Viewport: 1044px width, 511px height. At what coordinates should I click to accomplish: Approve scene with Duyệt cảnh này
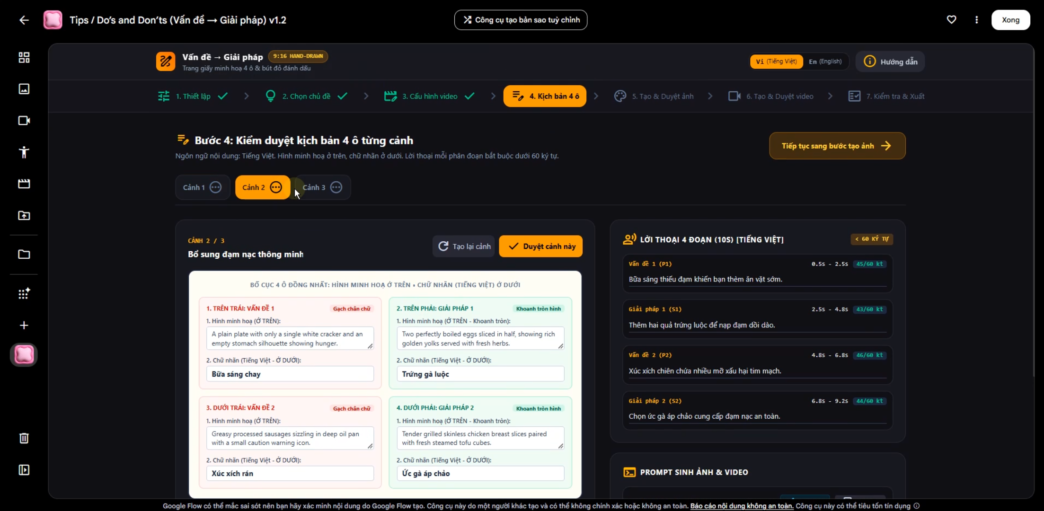coord(541,247)
